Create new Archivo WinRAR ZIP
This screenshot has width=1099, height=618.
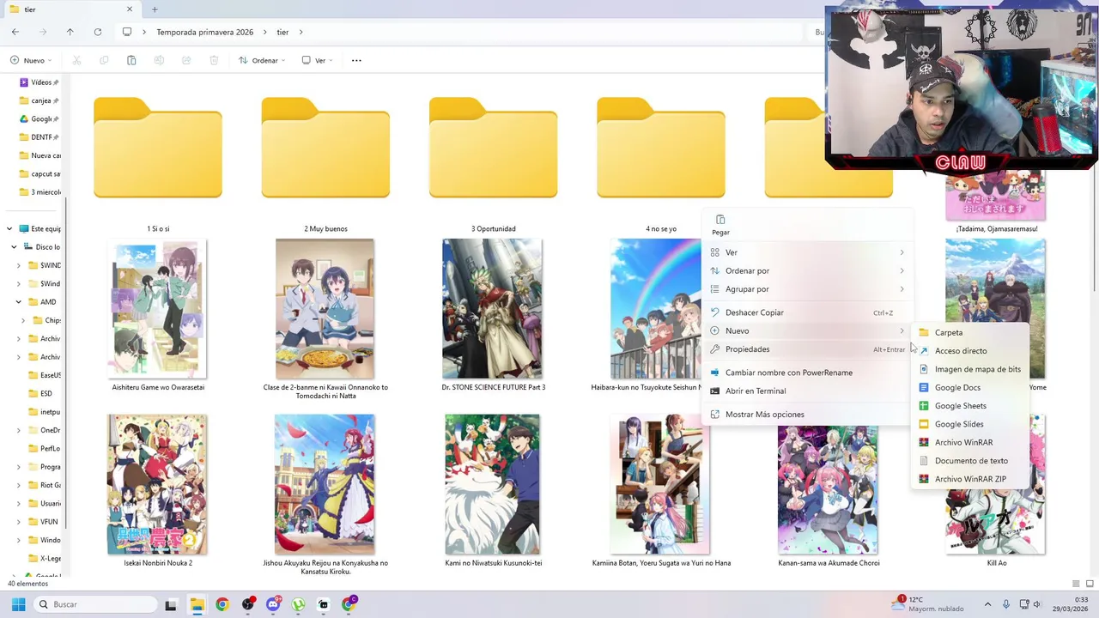click(x=970, y=479)
